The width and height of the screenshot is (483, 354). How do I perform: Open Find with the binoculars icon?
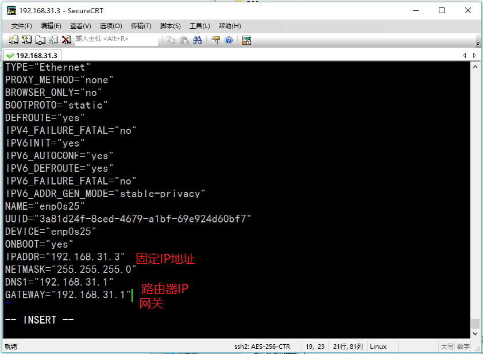click(x=197, y=40)
